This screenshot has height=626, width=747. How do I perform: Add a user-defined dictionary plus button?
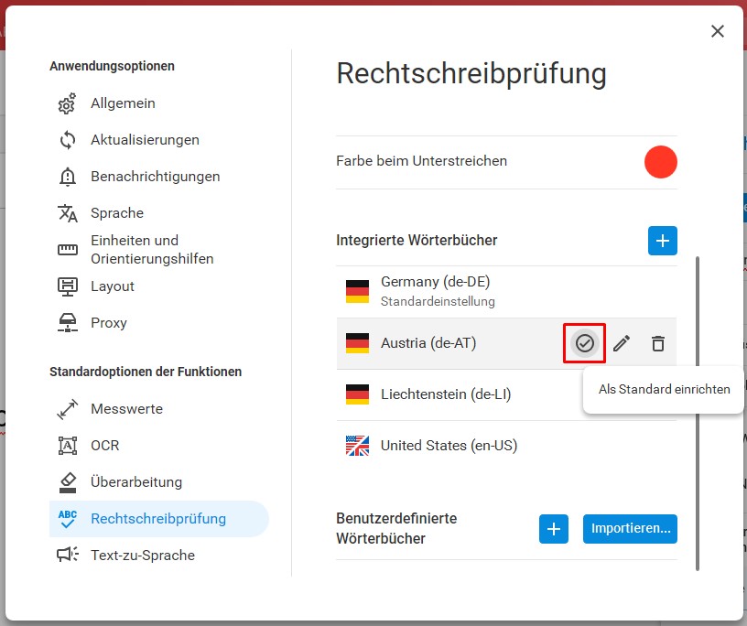coord(554,529)
